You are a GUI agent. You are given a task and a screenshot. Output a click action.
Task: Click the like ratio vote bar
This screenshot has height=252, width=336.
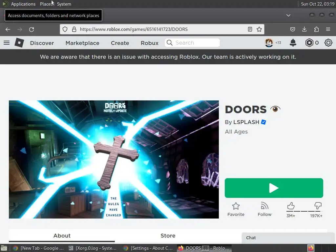pos(304,211)
